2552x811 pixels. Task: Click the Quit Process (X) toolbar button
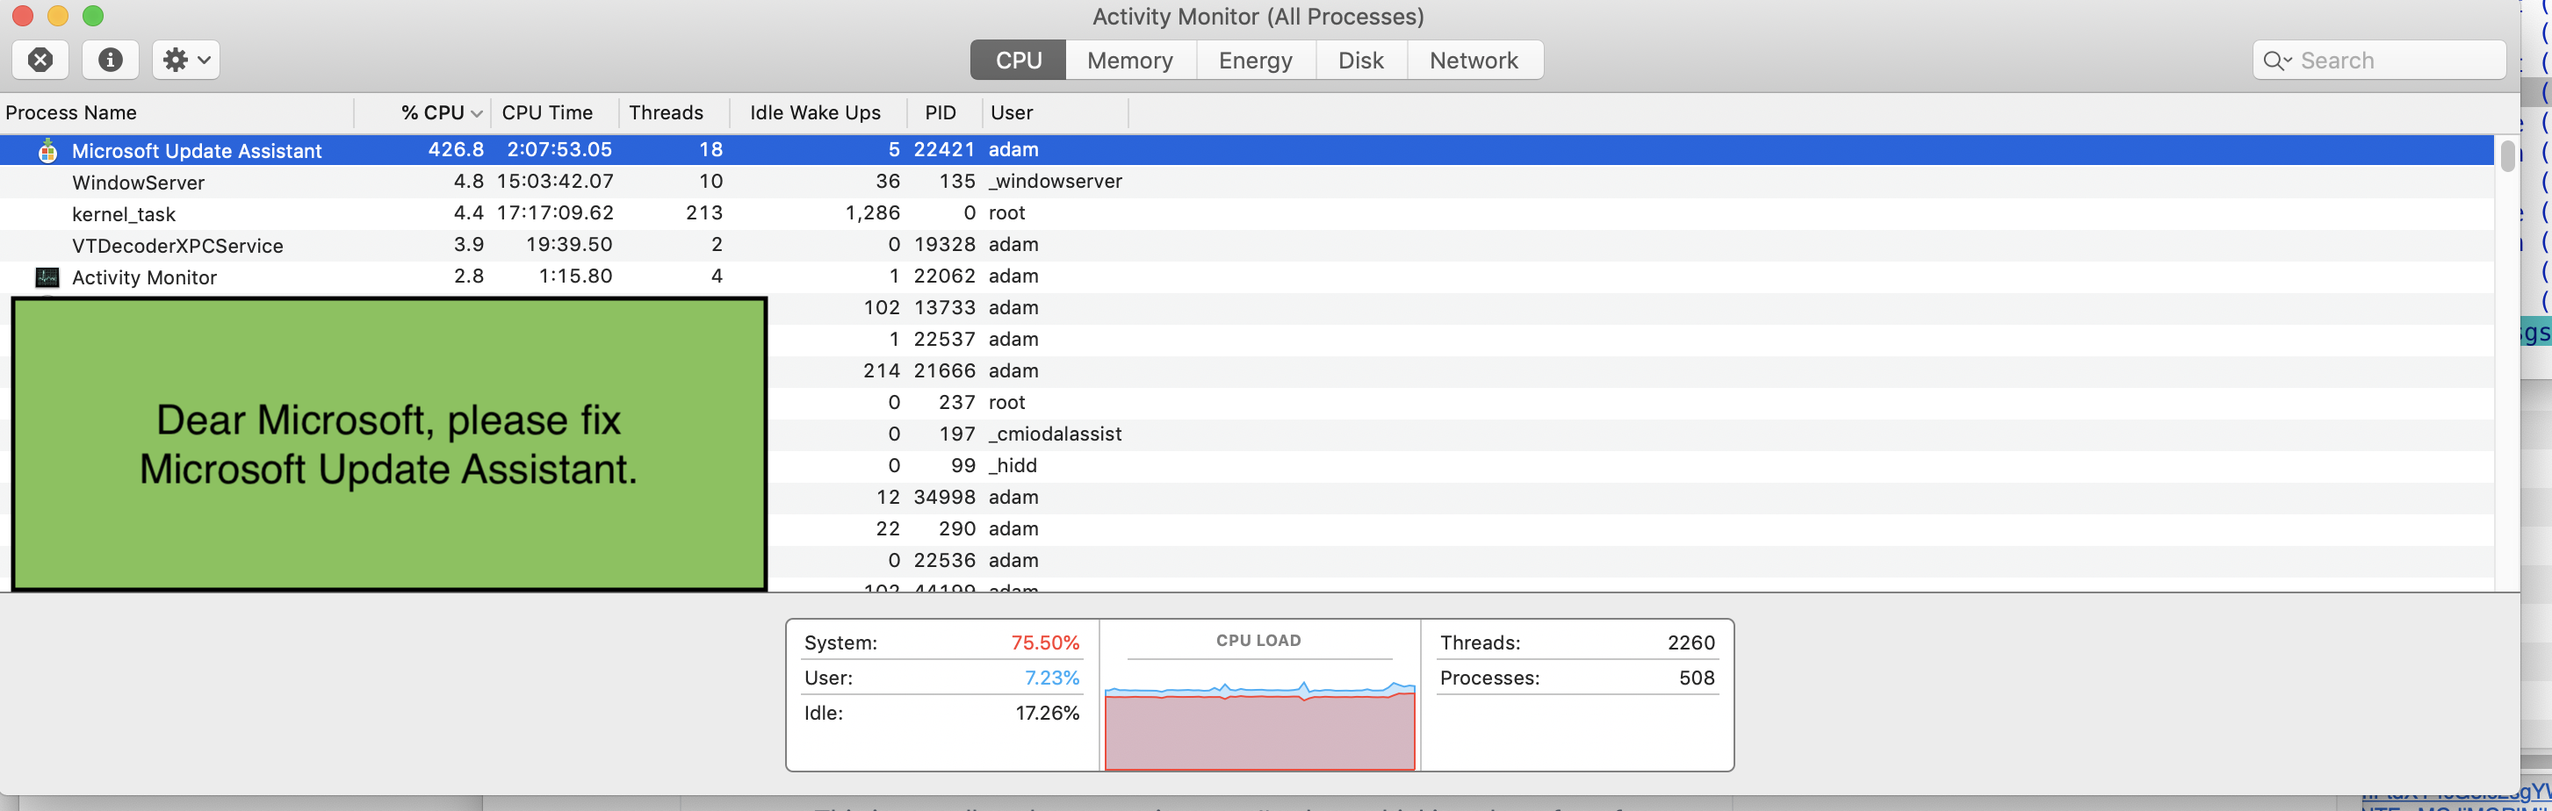coord(40,60)
